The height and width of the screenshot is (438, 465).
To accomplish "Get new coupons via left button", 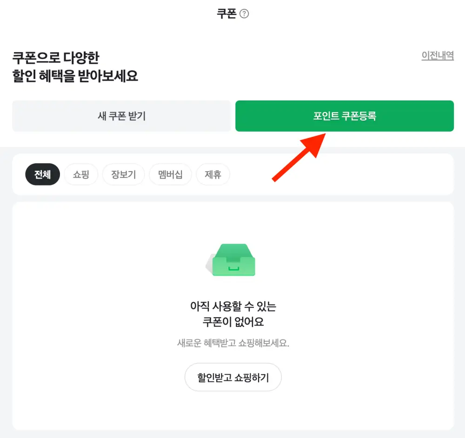I will 121,116.
